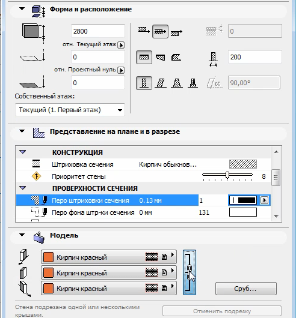
Task: Click the scrollbar down arrow in list
Action: (276, 217)
